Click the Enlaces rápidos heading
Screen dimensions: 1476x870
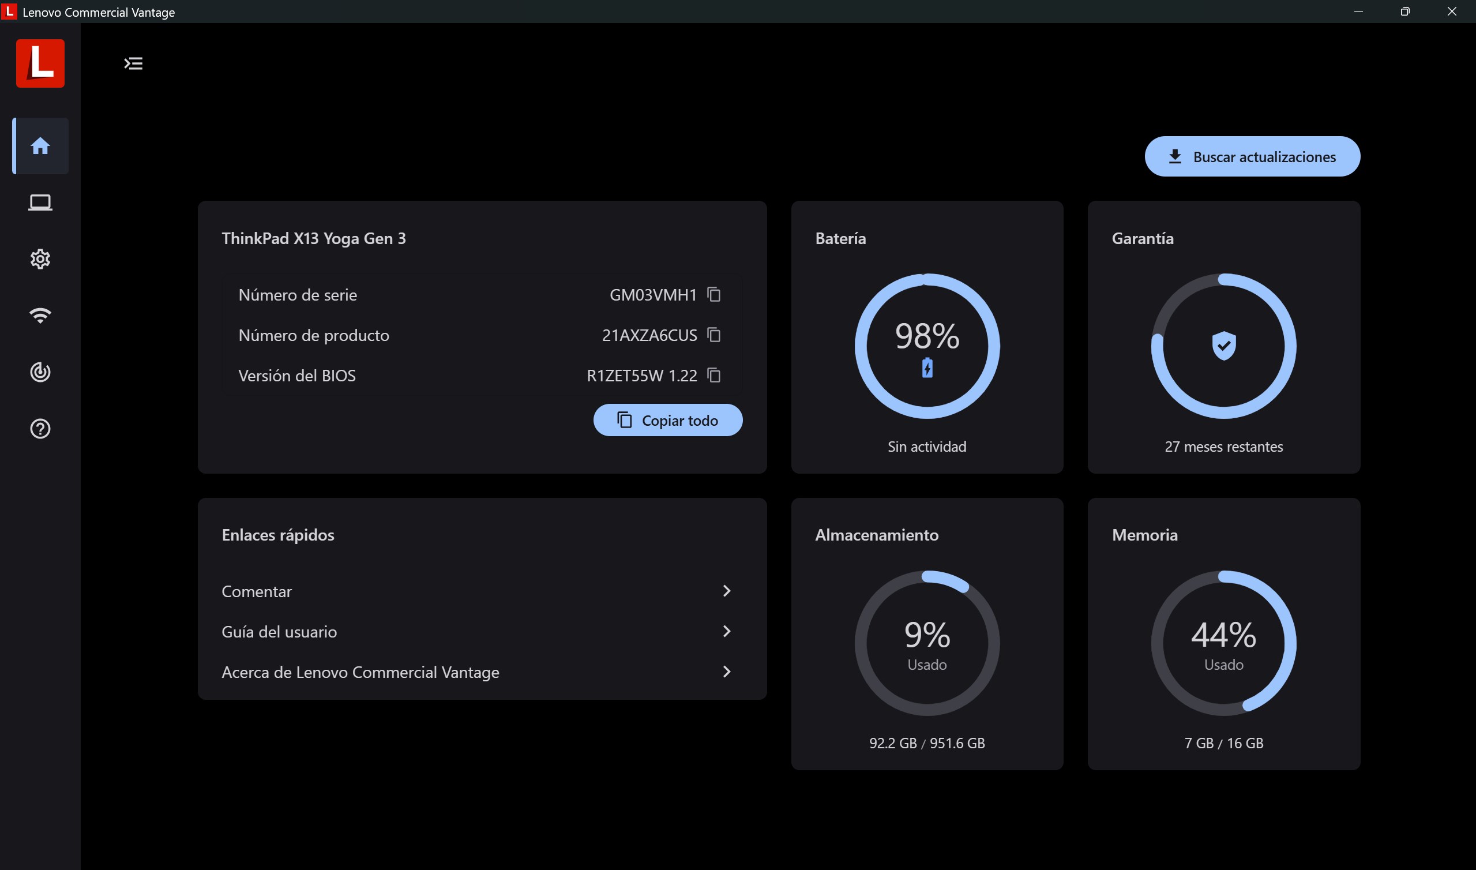point(278,535)
